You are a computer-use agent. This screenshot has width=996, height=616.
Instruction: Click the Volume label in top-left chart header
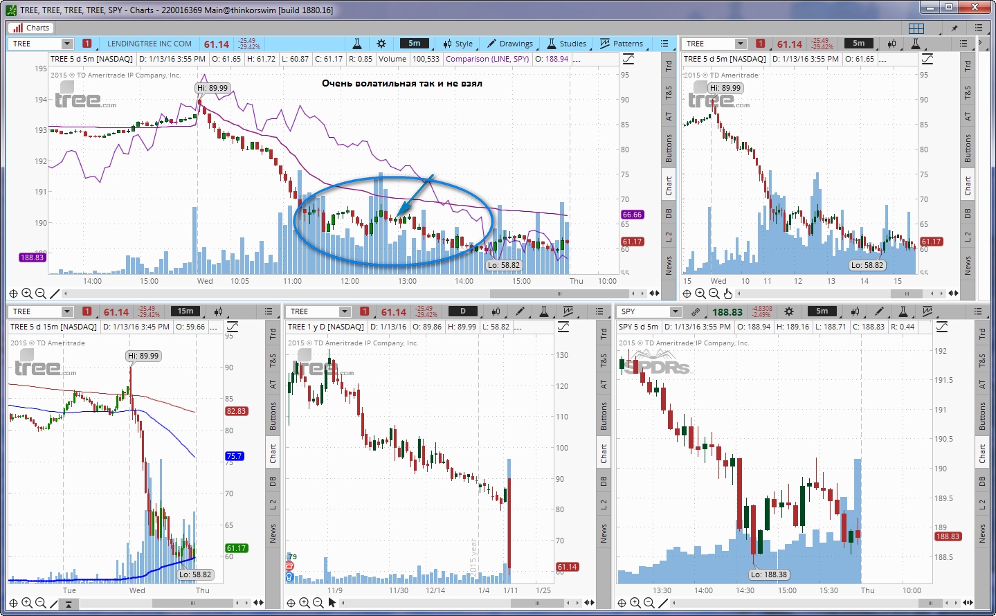tap(392, 59)
